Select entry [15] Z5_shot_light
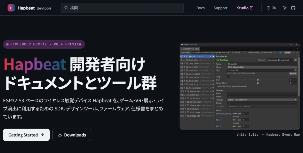303x153 pixels. coord(197,109)
